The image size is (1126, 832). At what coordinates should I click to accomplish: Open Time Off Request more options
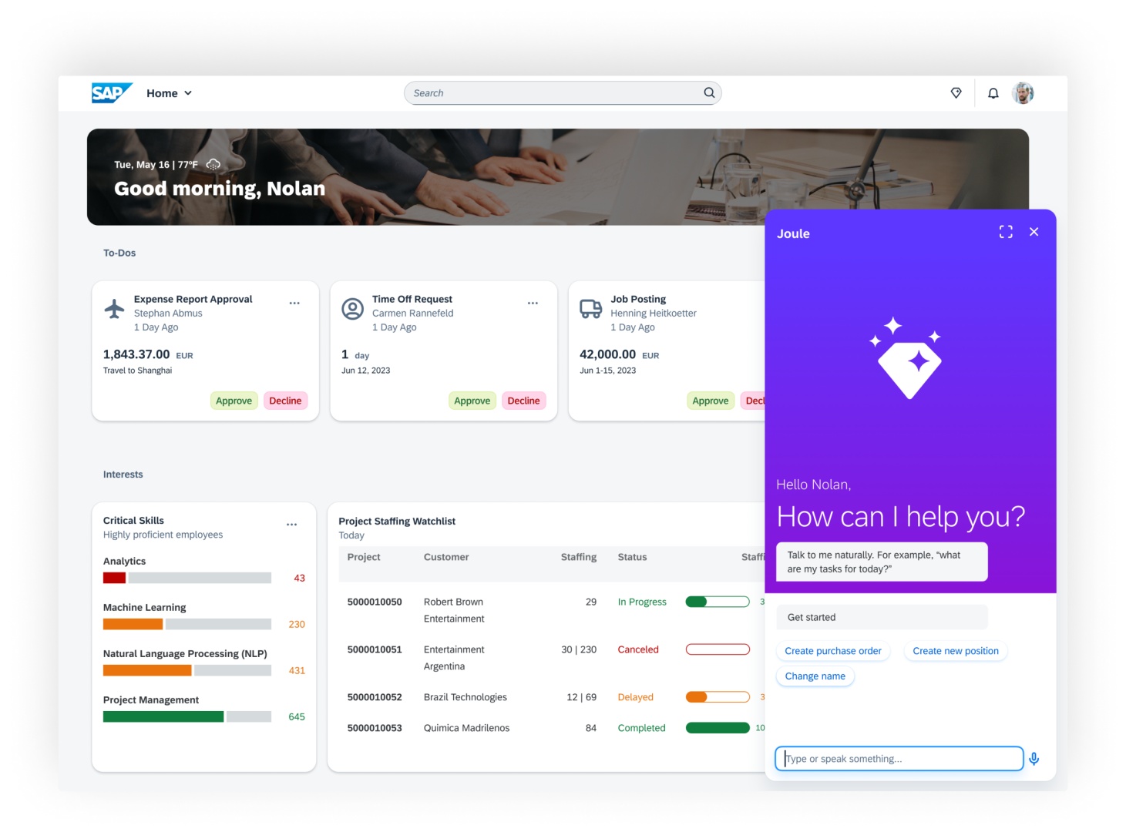[x=533, y=304]
